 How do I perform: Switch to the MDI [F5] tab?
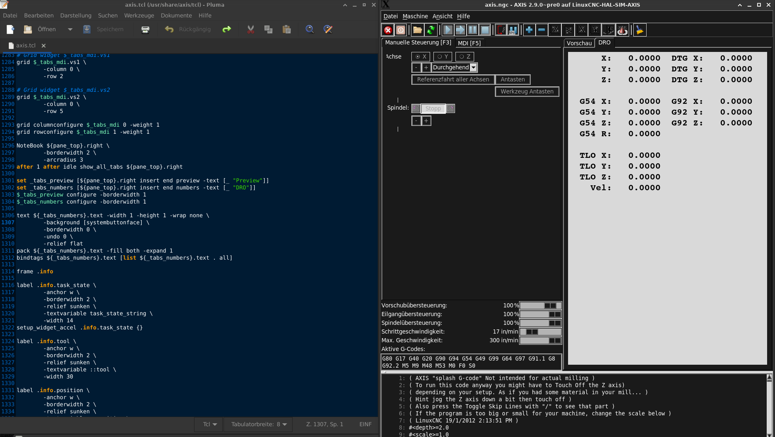pos(470,43)
